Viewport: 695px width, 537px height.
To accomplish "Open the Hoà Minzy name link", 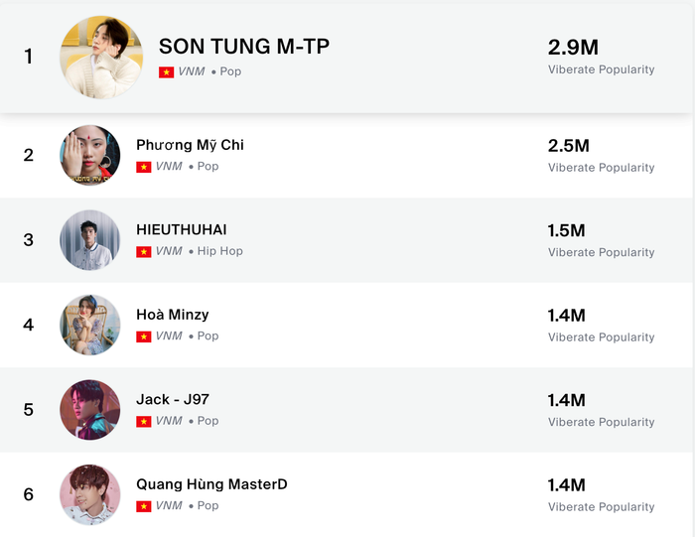I will coord(173,315).
